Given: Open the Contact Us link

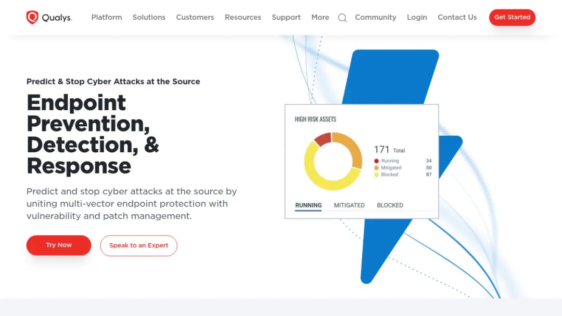Looking at the screenshot, I should 457,17.
